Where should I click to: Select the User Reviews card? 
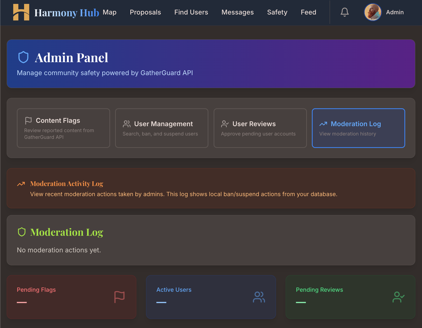click(x=260, y=128)
